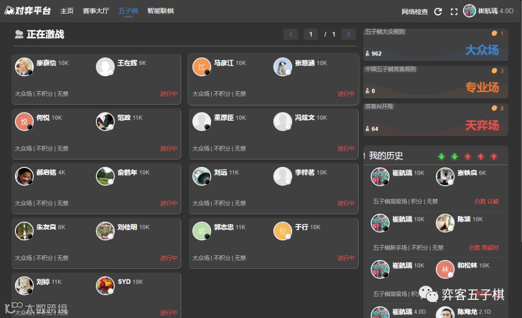Open history result 白胜 认输
The image size is (522, 318).
486,201
